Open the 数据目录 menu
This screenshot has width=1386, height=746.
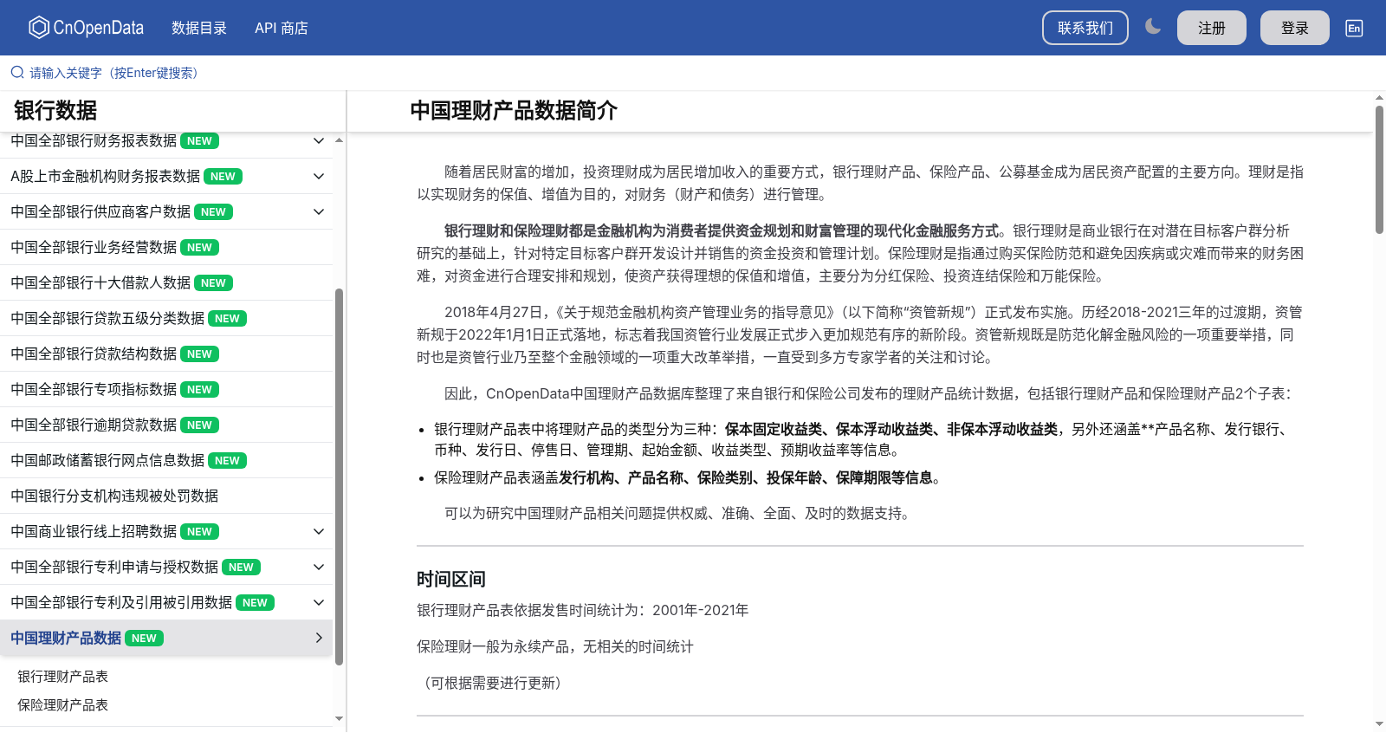click(x=199, y=28)
